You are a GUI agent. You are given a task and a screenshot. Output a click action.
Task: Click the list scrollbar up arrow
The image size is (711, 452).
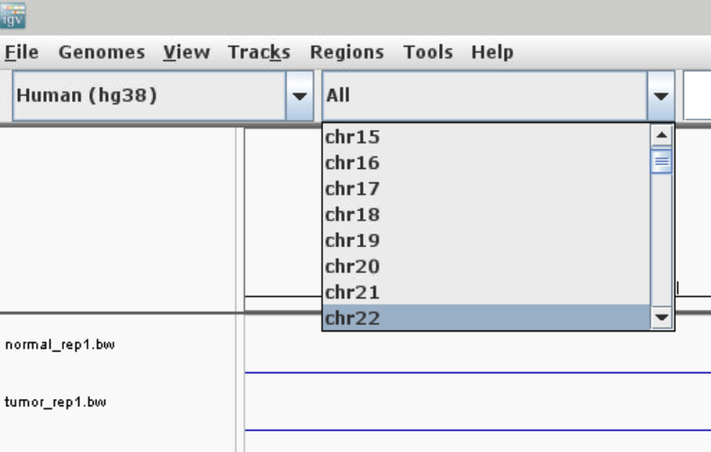661,136
